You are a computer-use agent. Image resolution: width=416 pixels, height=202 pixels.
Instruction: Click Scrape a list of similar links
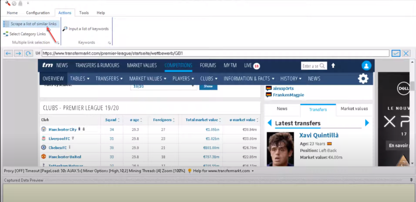33,24
